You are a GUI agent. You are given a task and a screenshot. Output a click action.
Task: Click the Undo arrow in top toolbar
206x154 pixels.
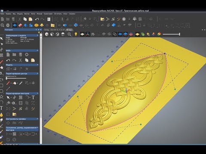tap(37, 19)
